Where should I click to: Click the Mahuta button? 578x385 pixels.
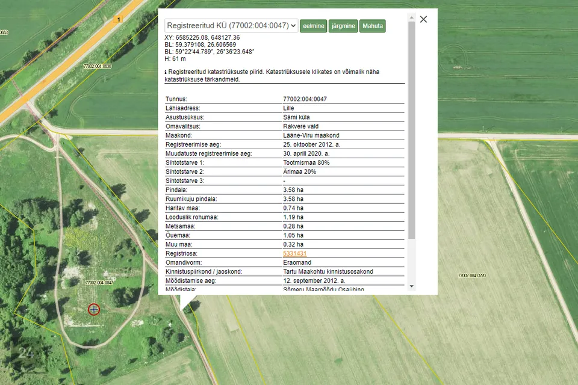pos(373,26)
